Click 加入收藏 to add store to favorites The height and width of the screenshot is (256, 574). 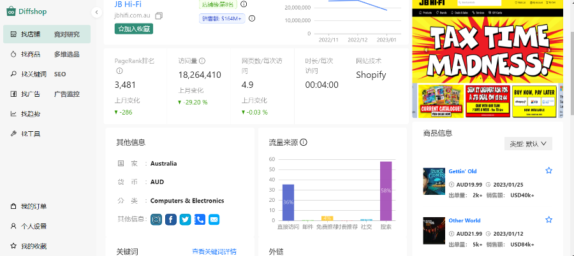point(134,29)
